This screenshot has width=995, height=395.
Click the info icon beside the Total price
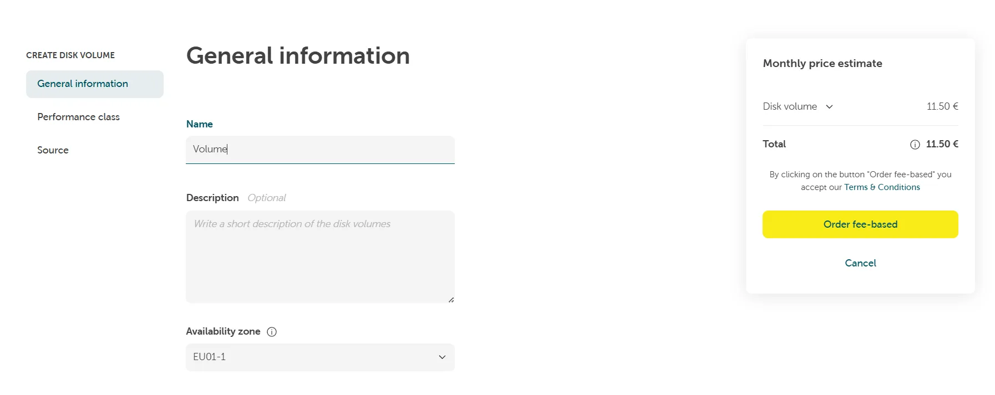click(x=915, y=144)
